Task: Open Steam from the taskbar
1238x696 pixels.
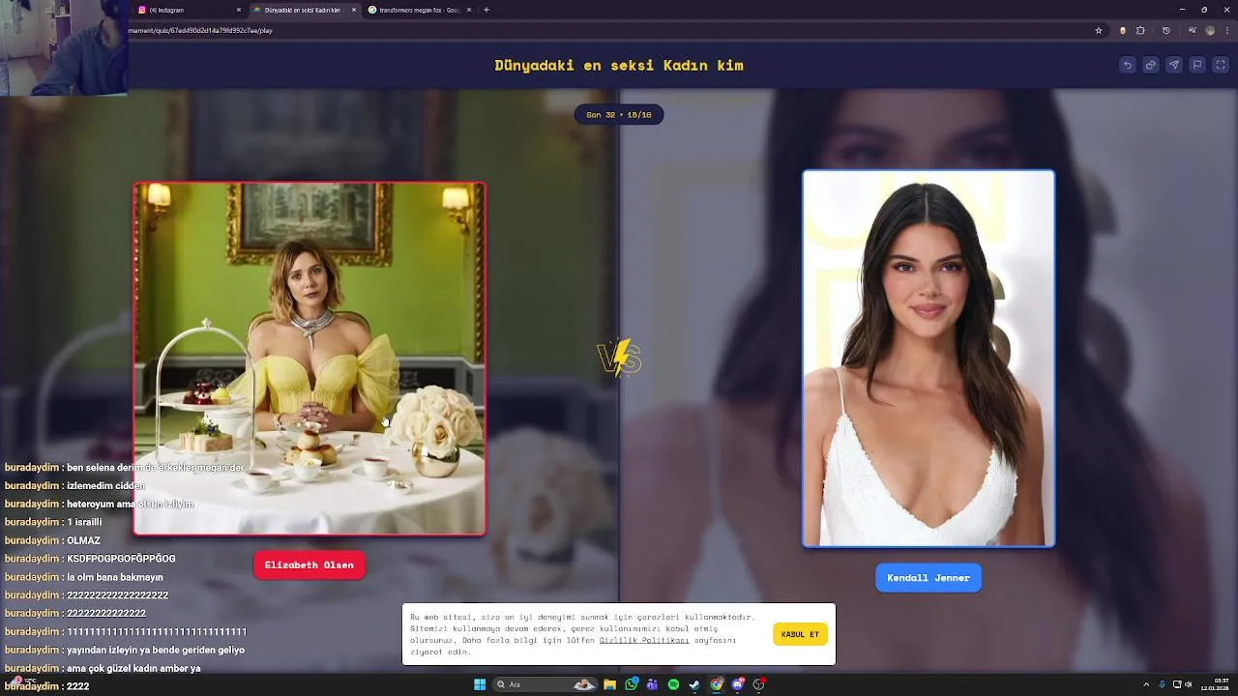Action: (694, 684)
